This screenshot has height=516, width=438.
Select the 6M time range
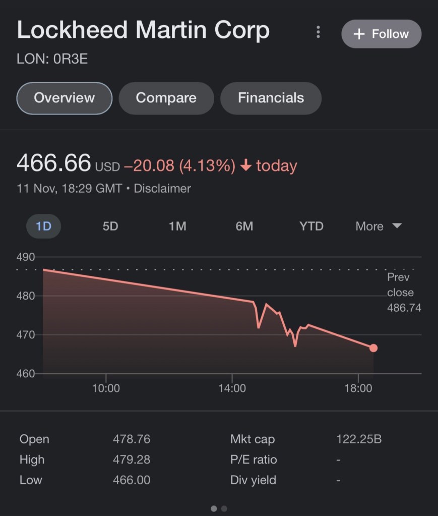click(x=244, y=226)
